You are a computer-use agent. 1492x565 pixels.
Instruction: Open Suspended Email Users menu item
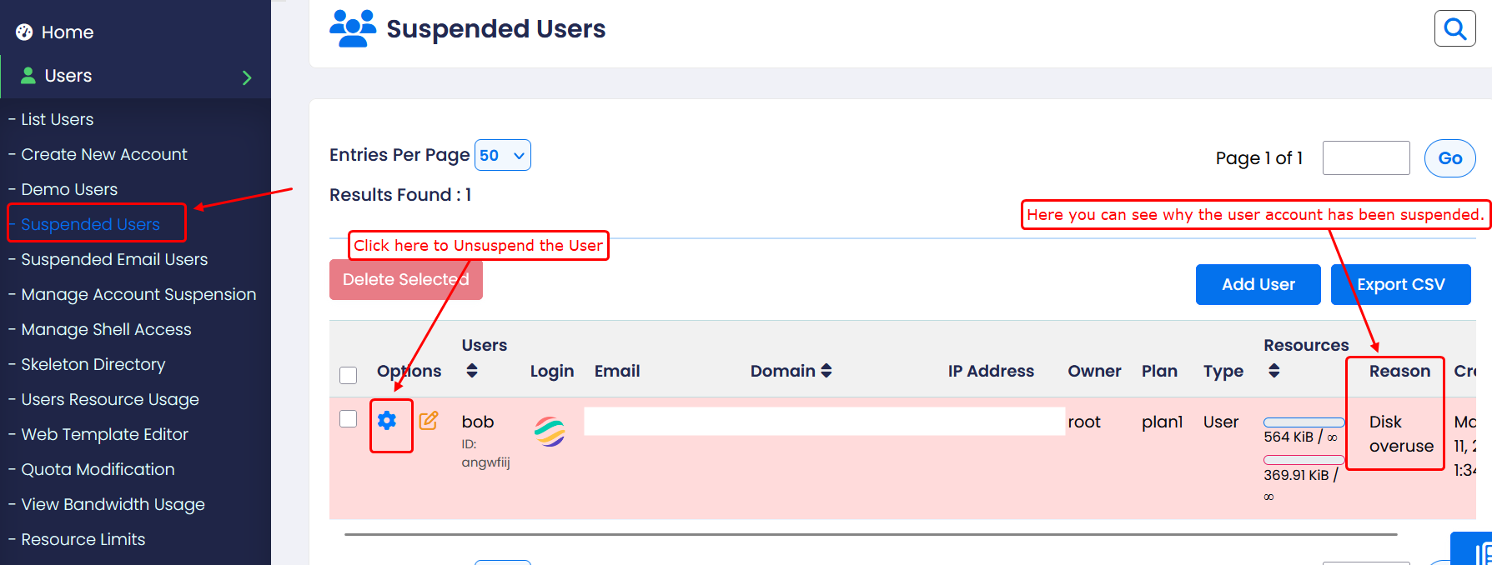(114, 259)
